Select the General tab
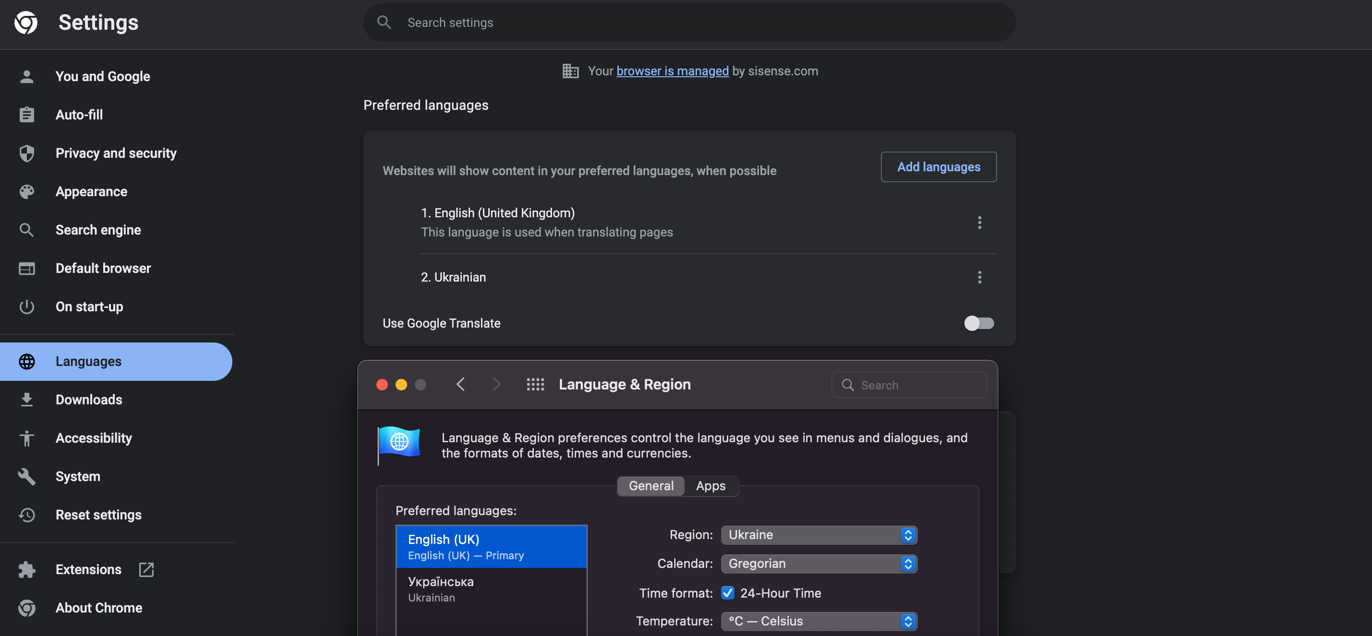The image size is (1372, 636). pyautogui.click(x=650, y=486)
